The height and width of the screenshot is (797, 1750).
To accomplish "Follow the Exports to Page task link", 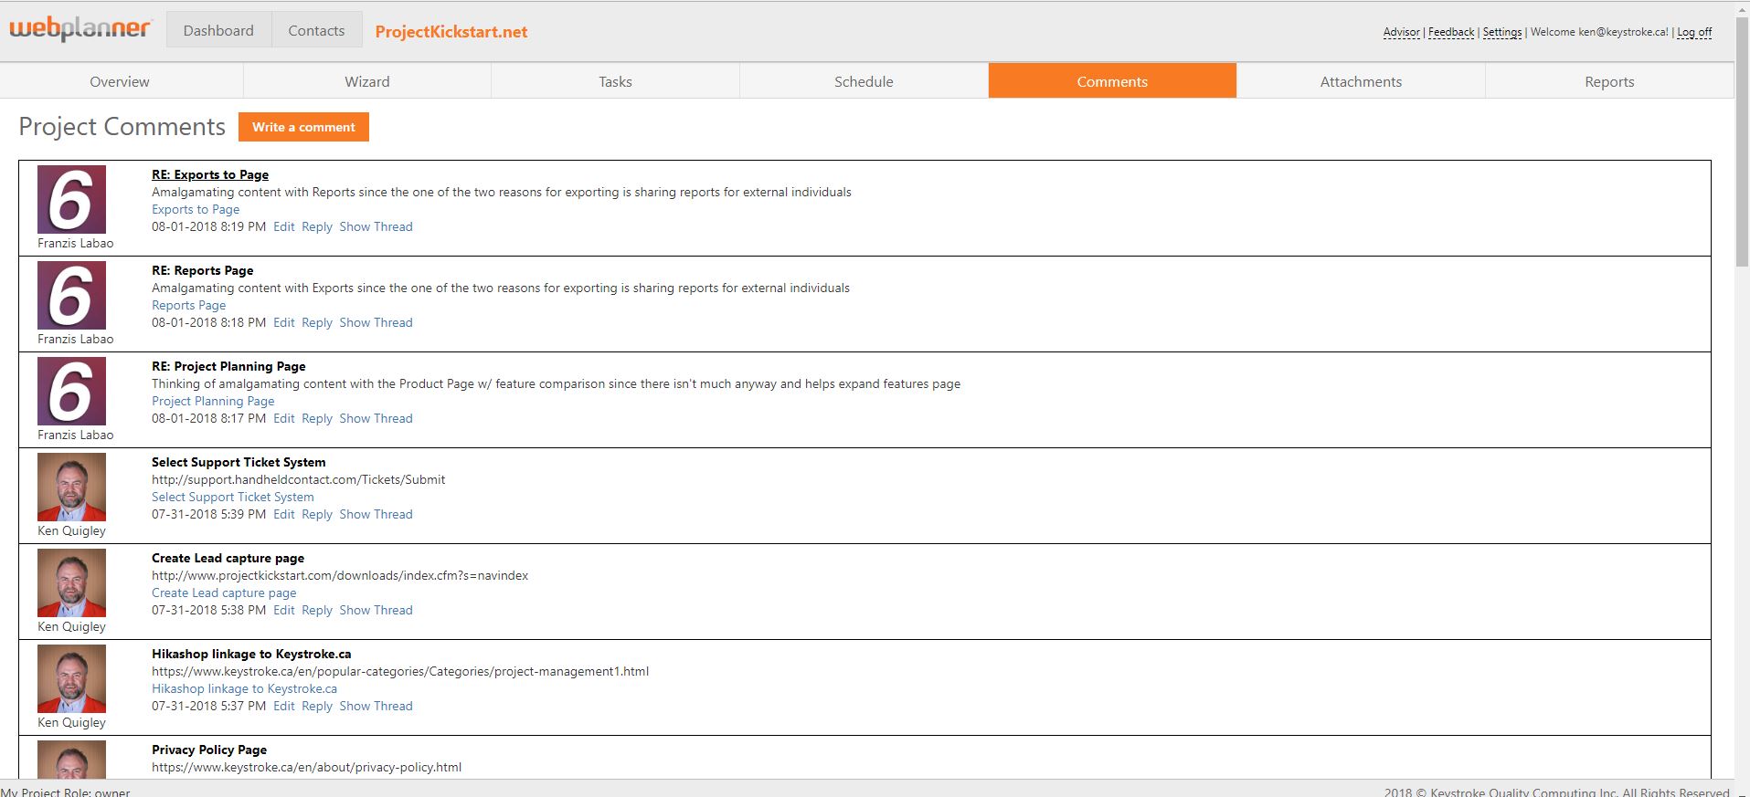I will coord(196,209).
